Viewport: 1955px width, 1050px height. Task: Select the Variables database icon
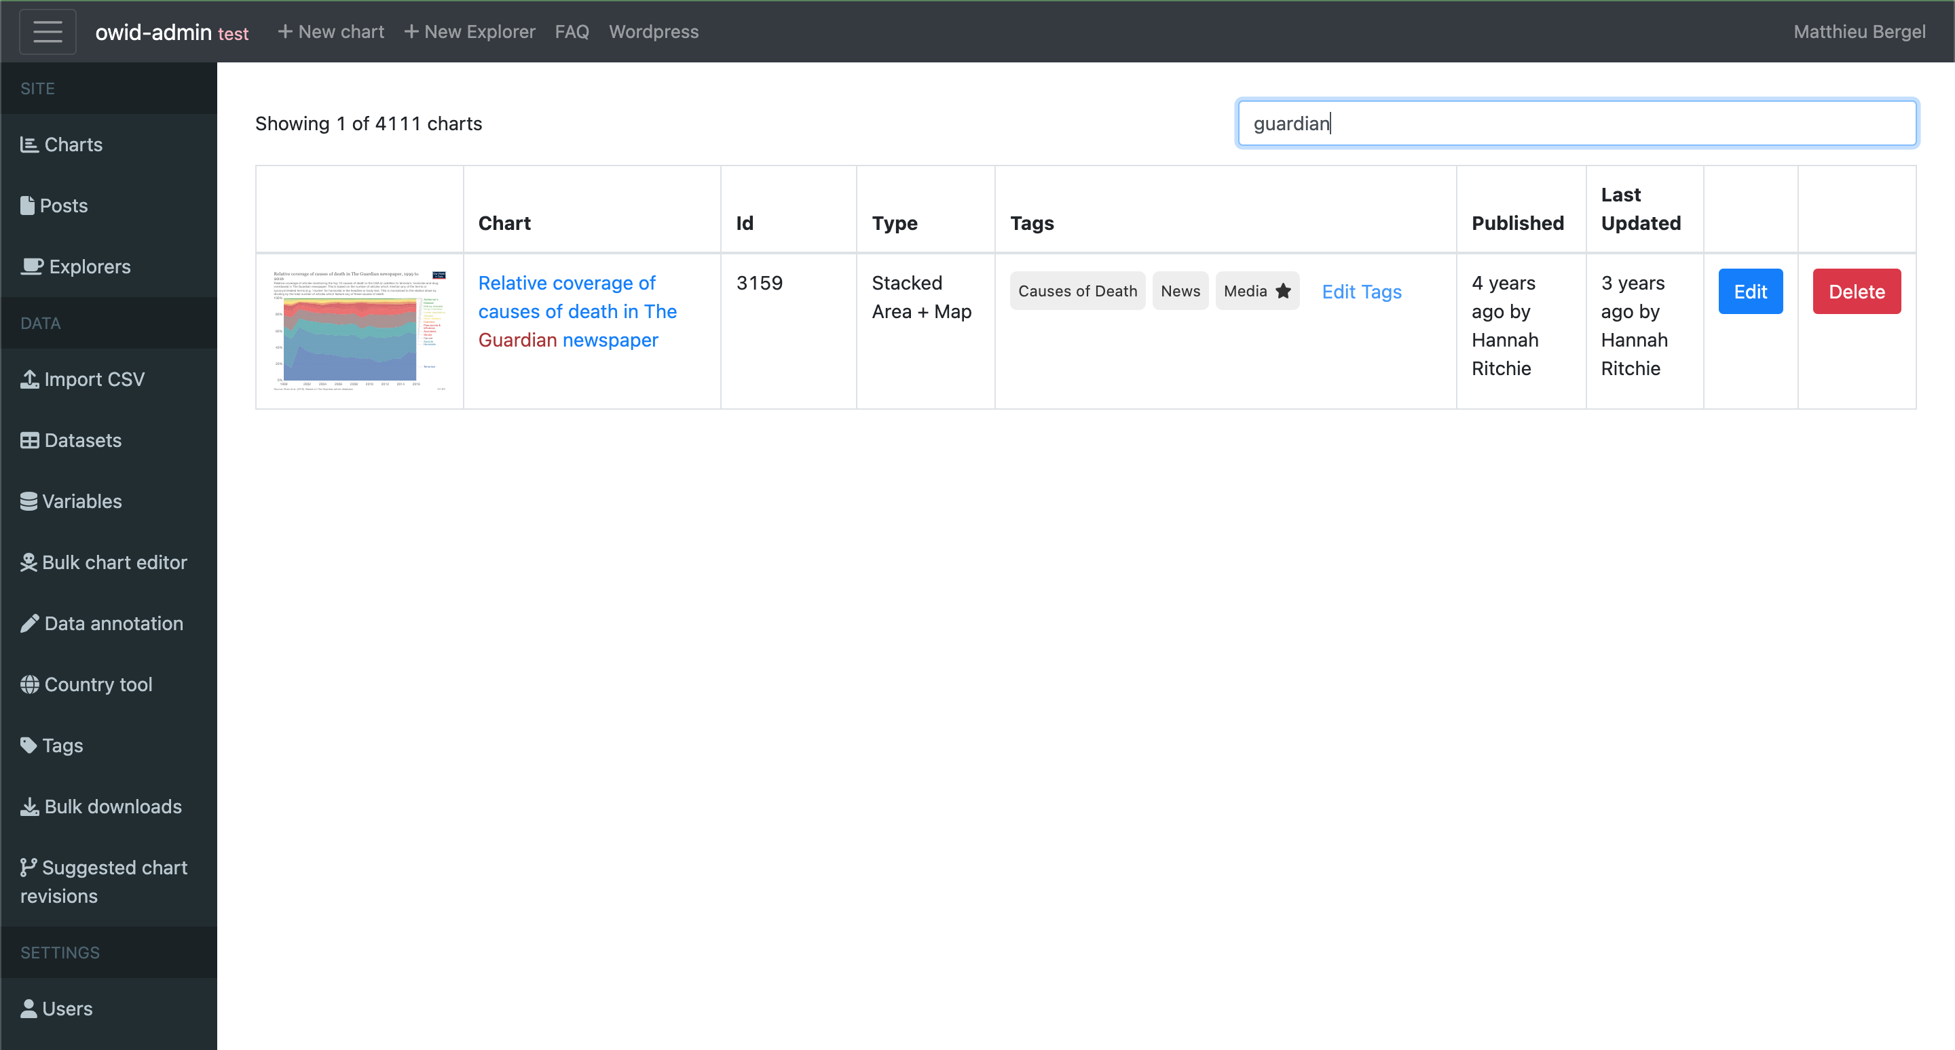[29, 501]
